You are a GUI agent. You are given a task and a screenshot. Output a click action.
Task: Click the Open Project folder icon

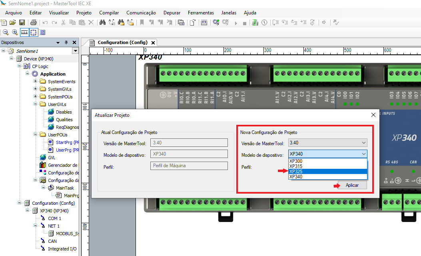click(13, 22)
